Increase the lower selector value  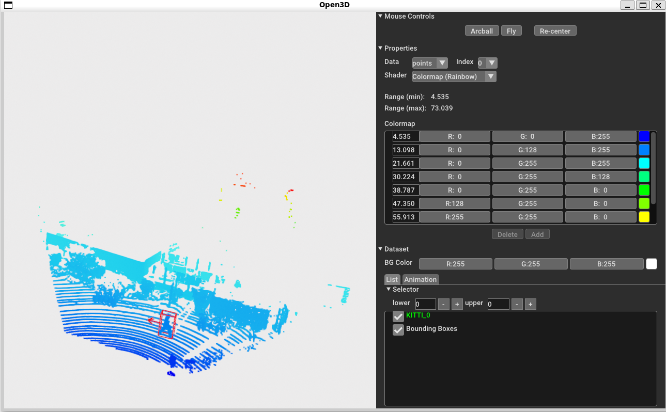[457, 304]
